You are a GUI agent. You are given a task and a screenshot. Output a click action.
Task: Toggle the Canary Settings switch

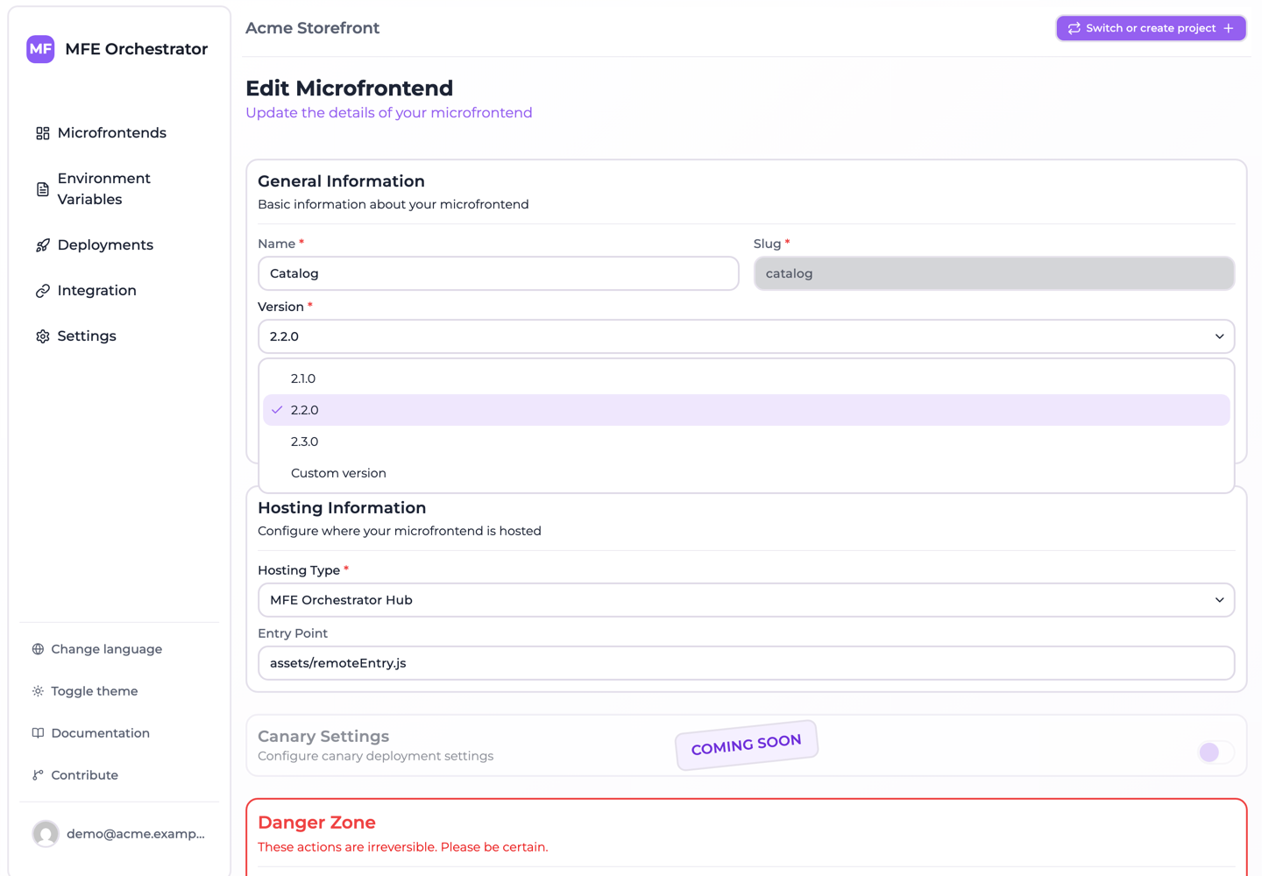click(1216, 752)
